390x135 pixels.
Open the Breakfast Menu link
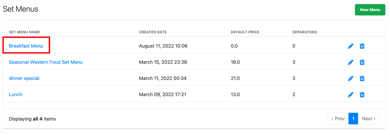click(x=26, y=46)
